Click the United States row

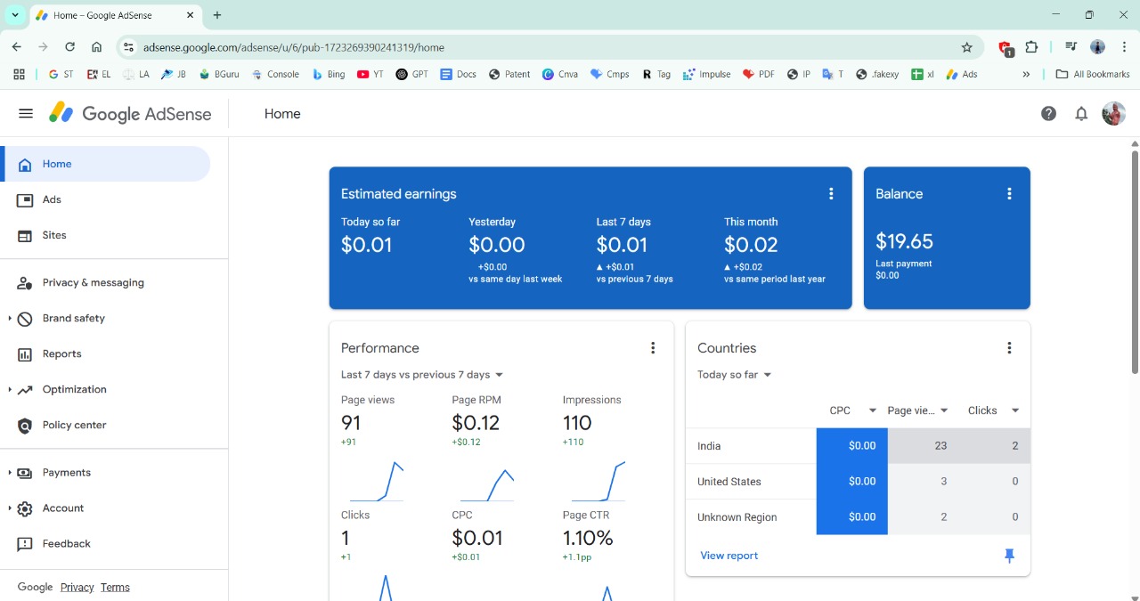[858, 482]
